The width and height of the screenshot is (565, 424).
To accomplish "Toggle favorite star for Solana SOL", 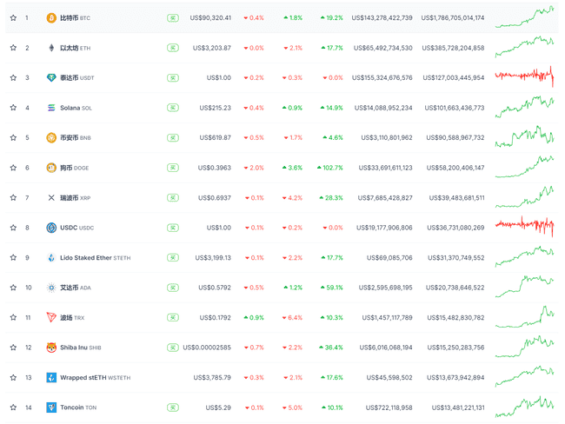I will [13, 108].
